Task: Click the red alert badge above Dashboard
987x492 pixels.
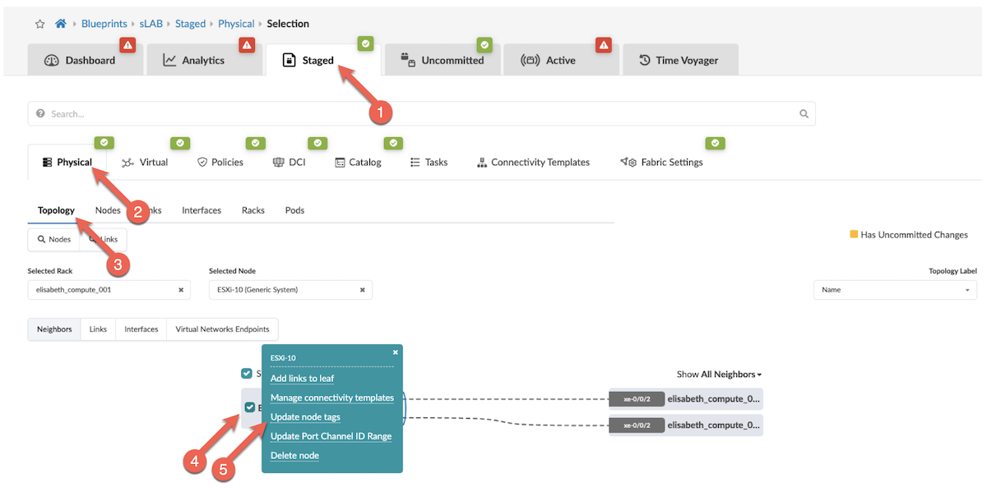Action: [127, 44]
